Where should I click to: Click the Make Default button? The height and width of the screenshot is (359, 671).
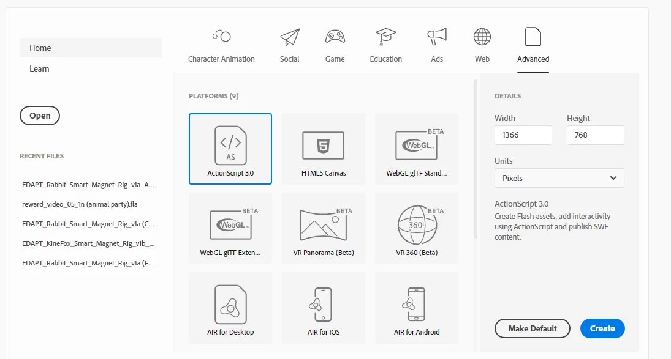tap(533, 328)
